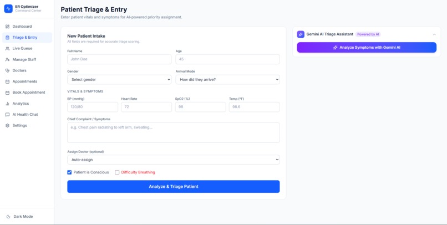The image size is (447, 225).
Task: Open the Arrival Mode dropdown
Action: (227, 80)
